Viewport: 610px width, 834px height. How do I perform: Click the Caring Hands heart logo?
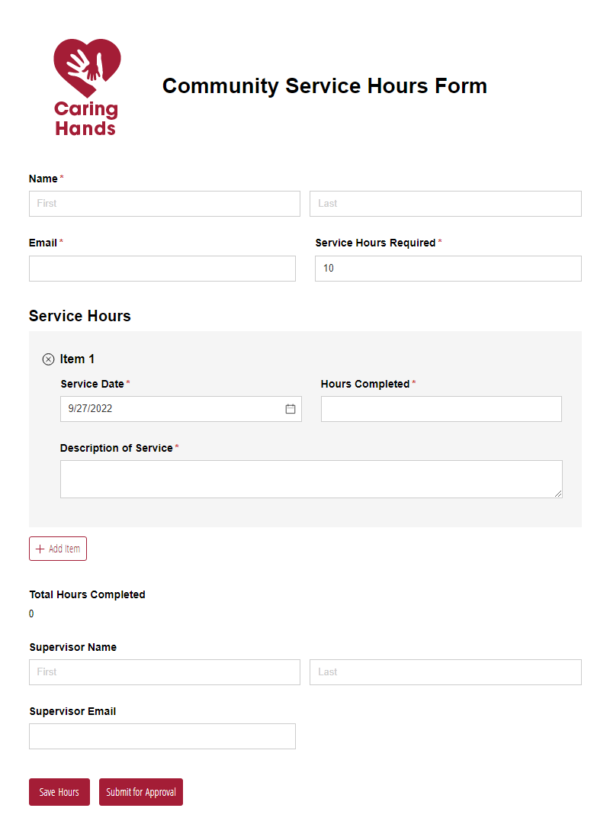[x=85, y=69]
